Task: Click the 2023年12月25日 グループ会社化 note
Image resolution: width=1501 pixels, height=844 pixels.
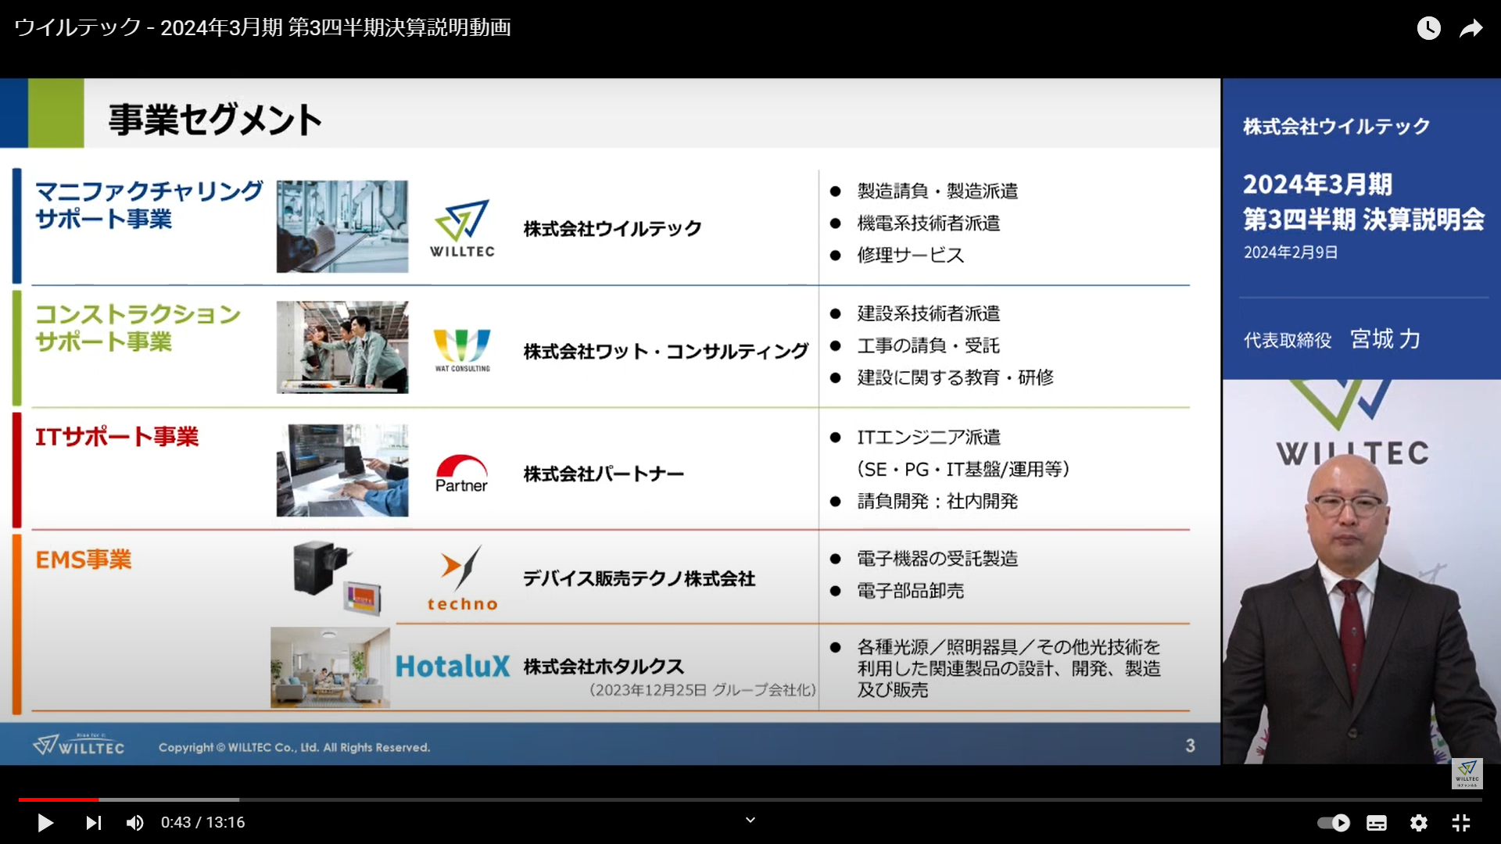Action: [702, 690]
